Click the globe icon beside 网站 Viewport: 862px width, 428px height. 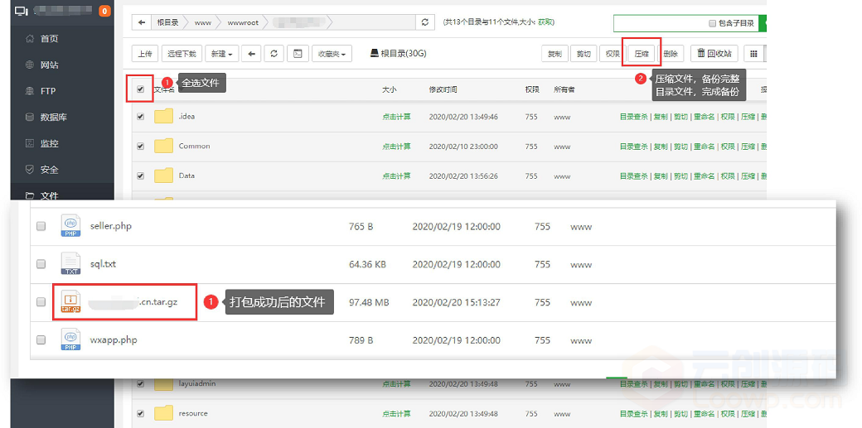[30, 65]
